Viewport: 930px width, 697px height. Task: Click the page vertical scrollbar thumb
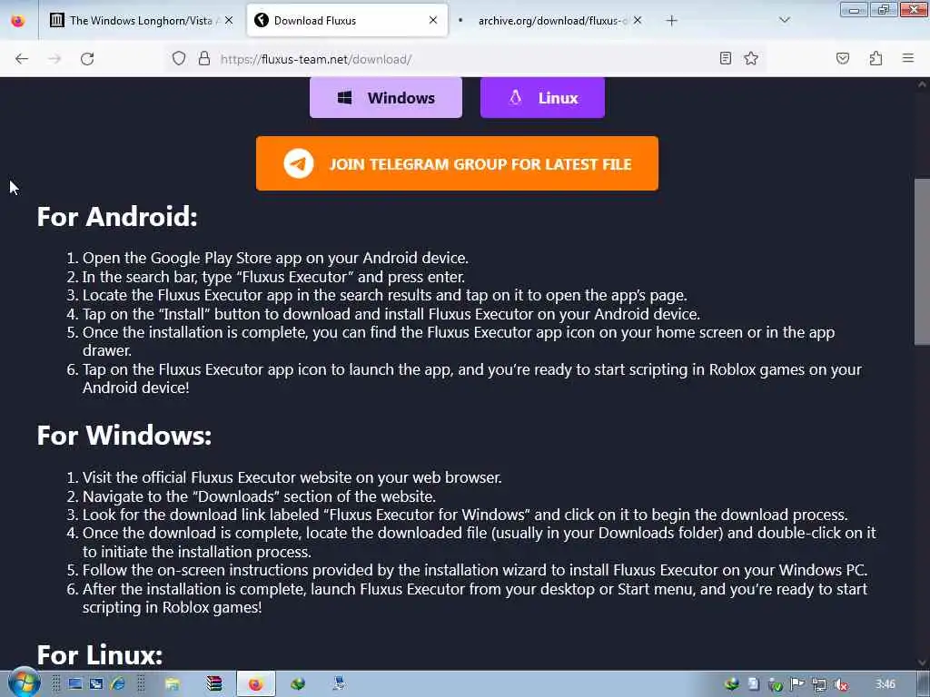point(922,260)
